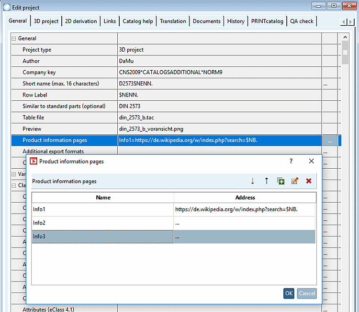Click the red delete entry icon
The image size is (359, 312).
(308, 181)
